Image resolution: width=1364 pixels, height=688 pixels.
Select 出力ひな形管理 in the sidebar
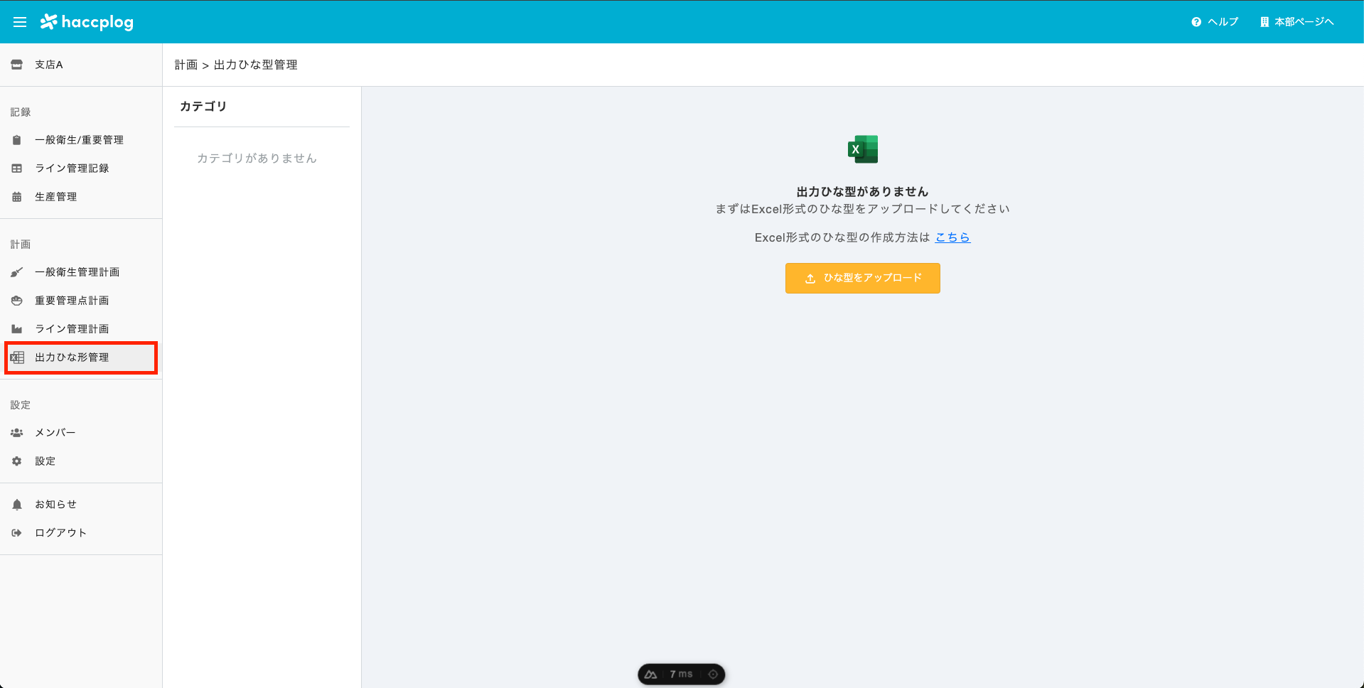click(x=72, y=358)
